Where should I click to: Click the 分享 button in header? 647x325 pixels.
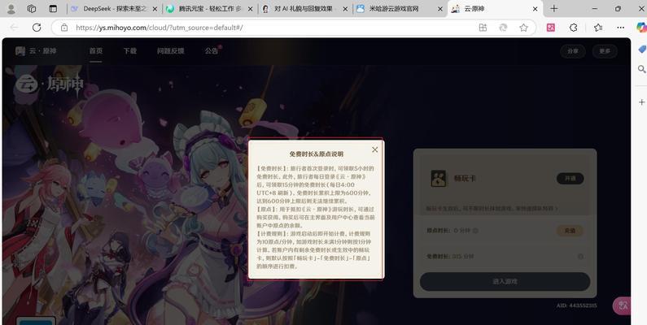(573, 51)
